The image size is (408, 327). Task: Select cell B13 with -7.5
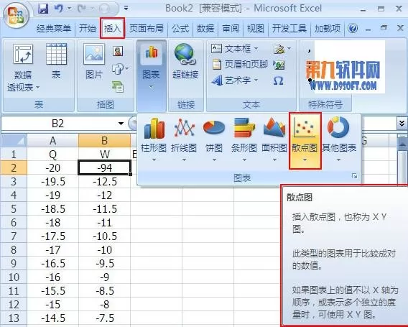point(104,318)
